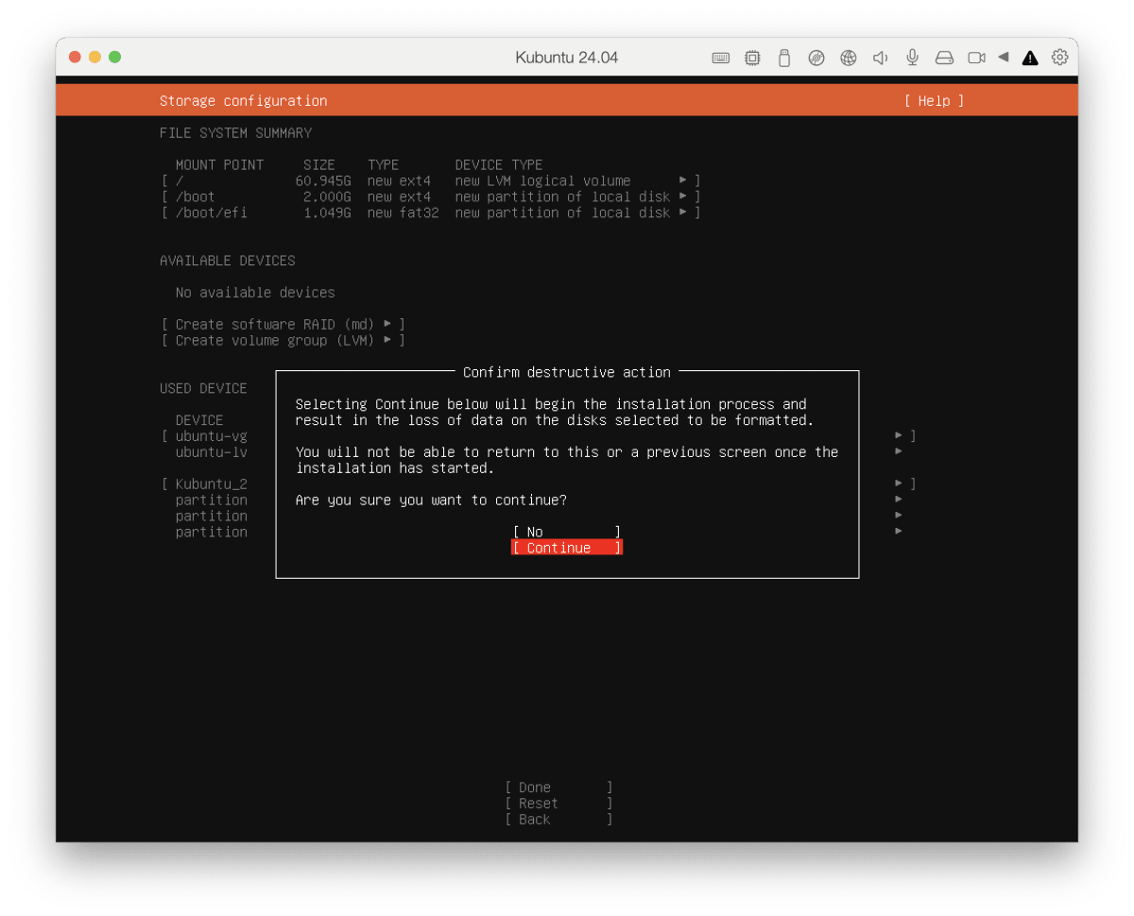Click the FILE SYSTEM SUMMARY heading

pyautogui.click(x=235, y=133)
